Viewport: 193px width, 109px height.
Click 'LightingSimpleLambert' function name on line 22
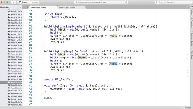pos(69,26)
